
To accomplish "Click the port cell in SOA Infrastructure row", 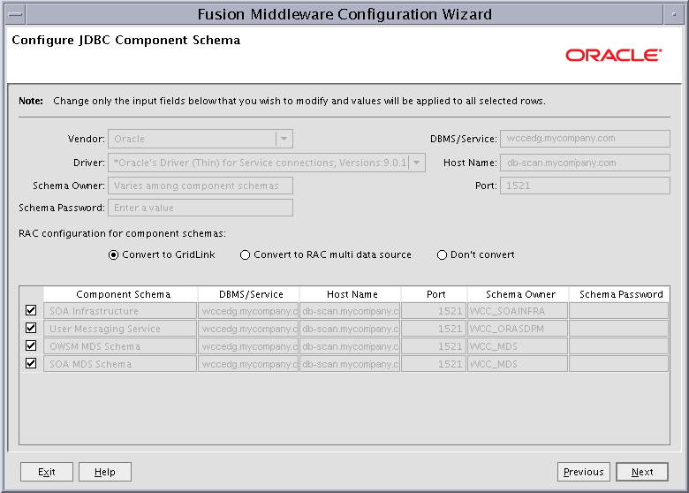I will coord(434,311).
